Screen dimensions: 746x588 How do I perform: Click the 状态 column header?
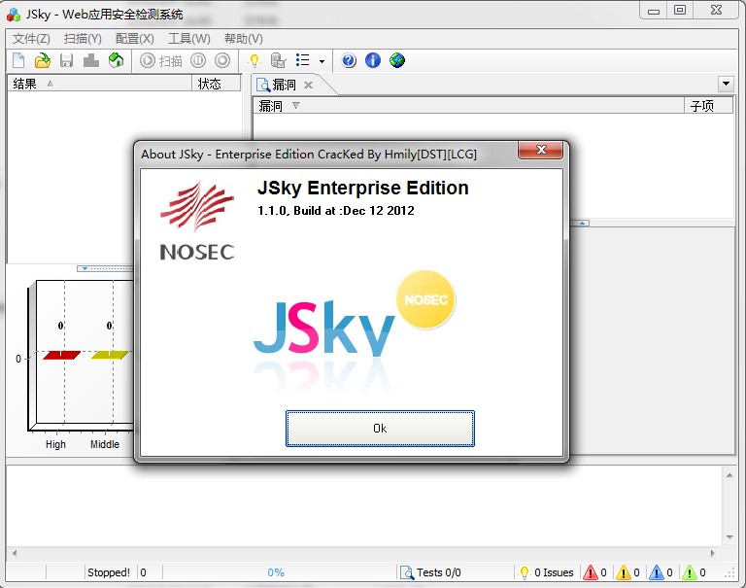click(x=217, y=84)
